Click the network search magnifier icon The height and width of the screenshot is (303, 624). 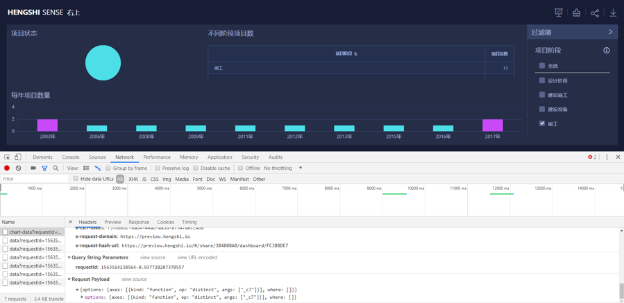[56, 168]
